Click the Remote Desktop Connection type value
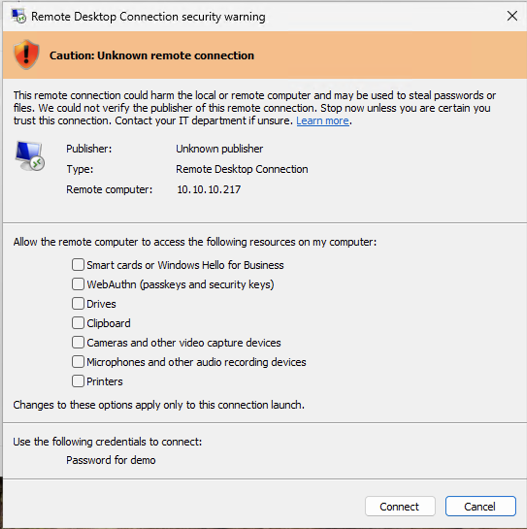This screenshot has width=527, height=529. coord(242,169)
